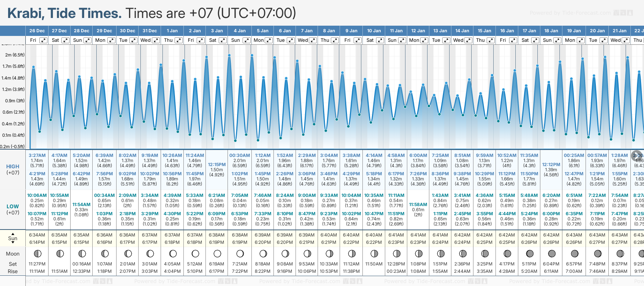
Task: Expand the Sat 10 Jan day column
Action: (x=380, y=40)
